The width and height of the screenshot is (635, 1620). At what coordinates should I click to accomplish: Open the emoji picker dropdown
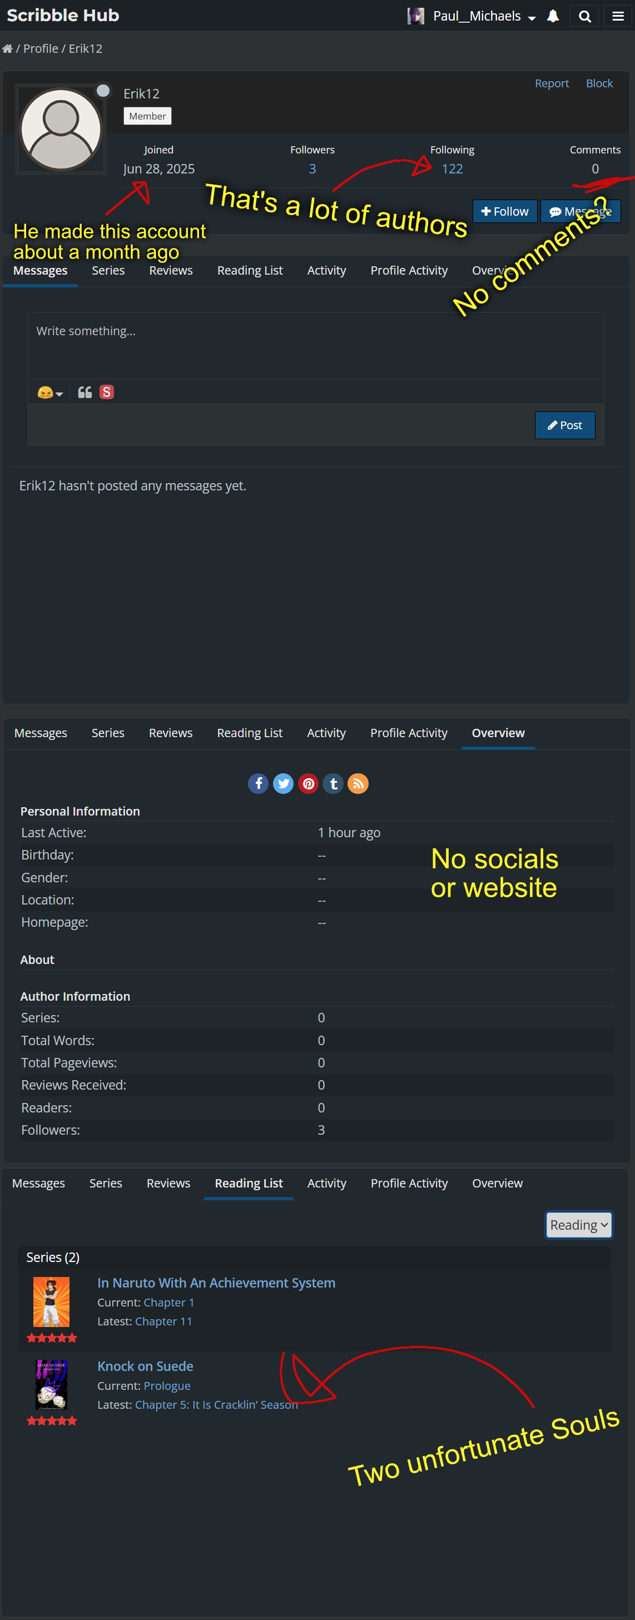coord(49,392)
